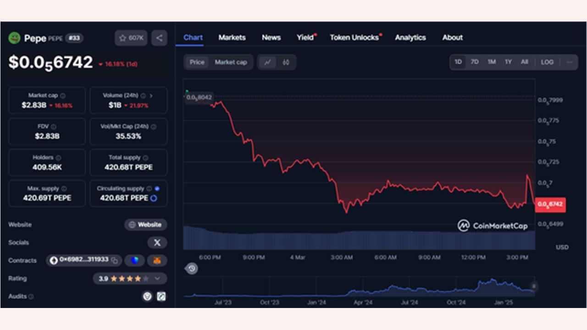Click the Total supply info icon
The height and width of the screenshot is (330, 587).
click(145, 158)
